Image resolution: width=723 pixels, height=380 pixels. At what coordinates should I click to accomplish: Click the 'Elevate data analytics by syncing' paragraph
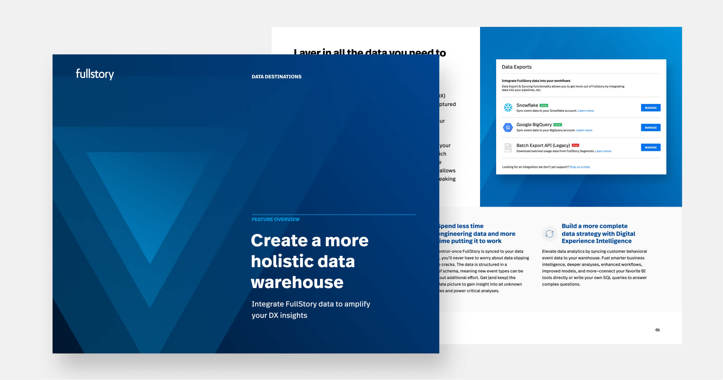pos(594,268)
